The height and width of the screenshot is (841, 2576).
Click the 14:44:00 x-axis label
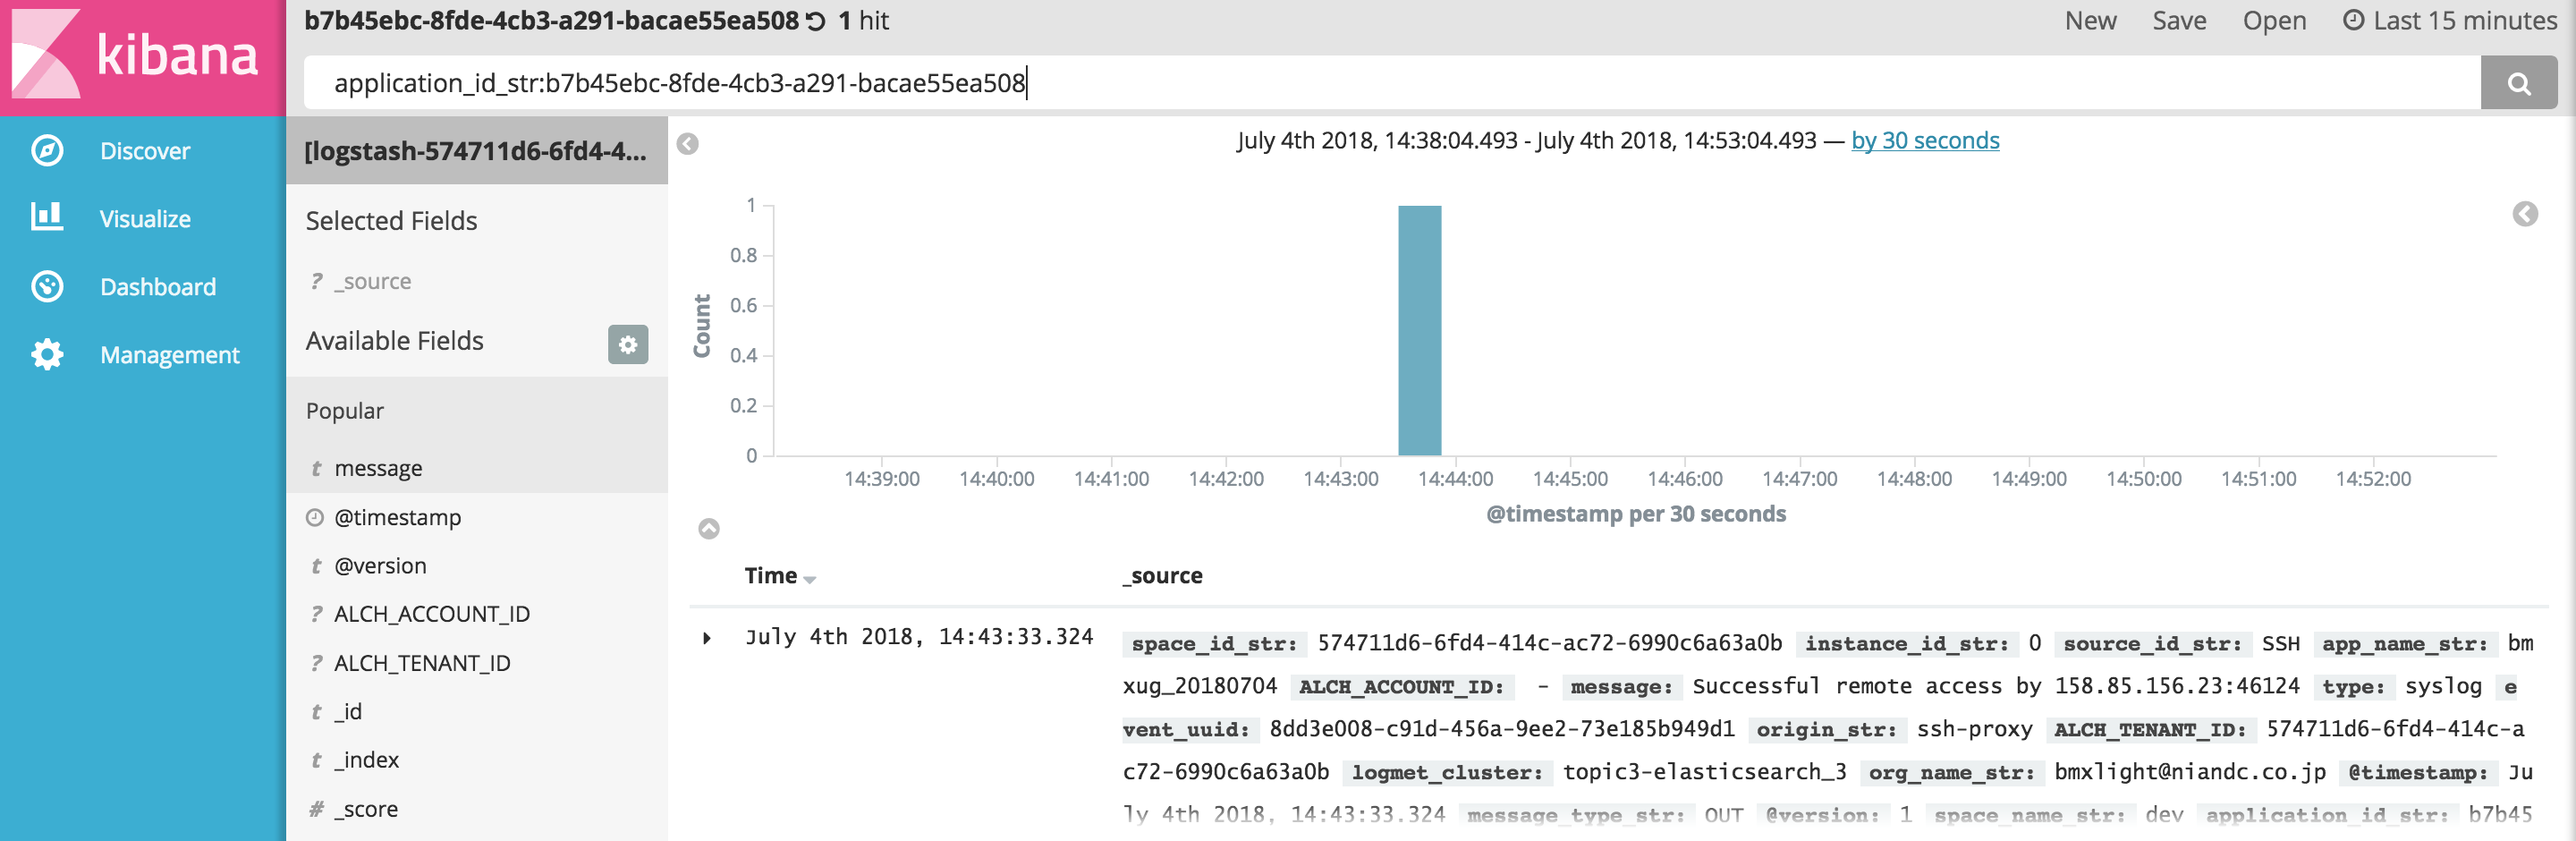tap(1455, 479)
